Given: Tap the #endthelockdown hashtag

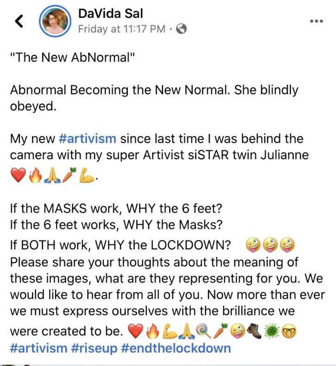Looking at the screenshot, I should [x=176, y=347].
